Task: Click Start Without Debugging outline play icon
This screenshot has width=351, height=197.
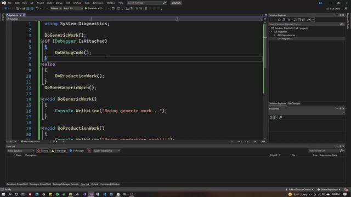Action: [101, 9]
